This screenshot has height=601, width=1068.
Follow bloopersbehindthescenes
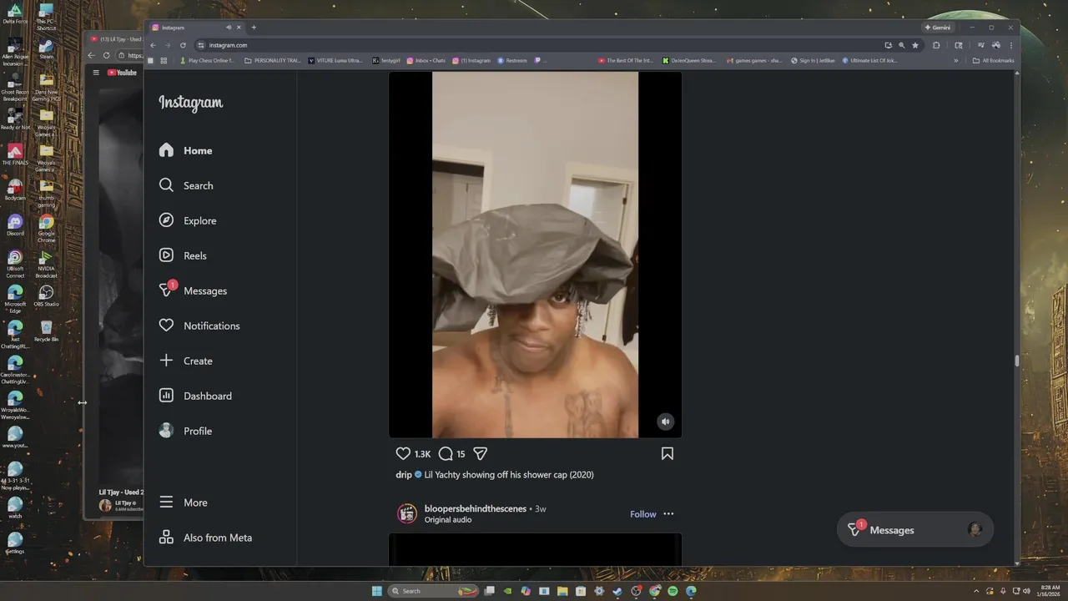click(642, 514)
